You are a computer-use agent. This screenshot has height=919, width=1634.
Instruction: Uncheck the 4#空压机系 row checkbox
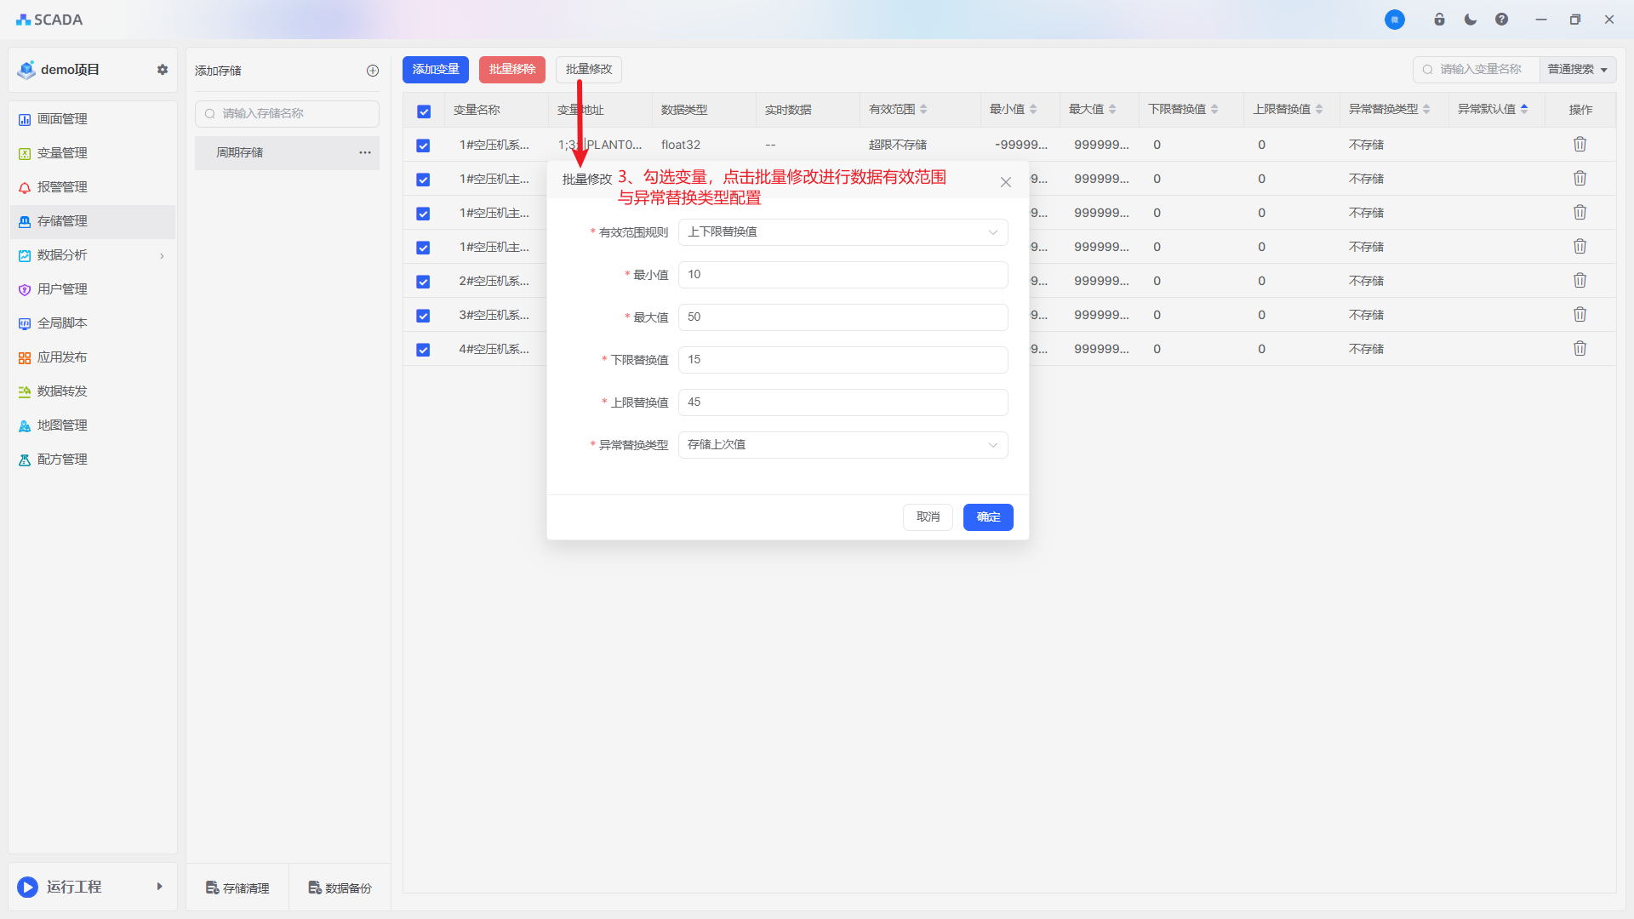coord(423,350)
